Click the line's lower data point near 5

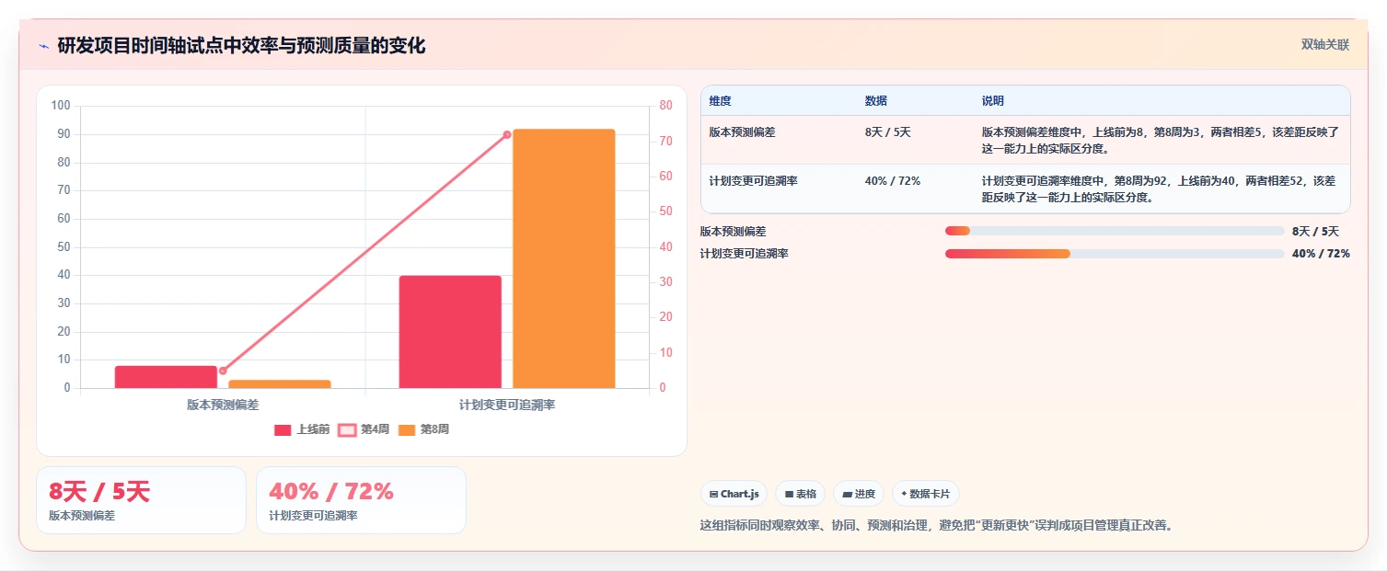point(223,371)
